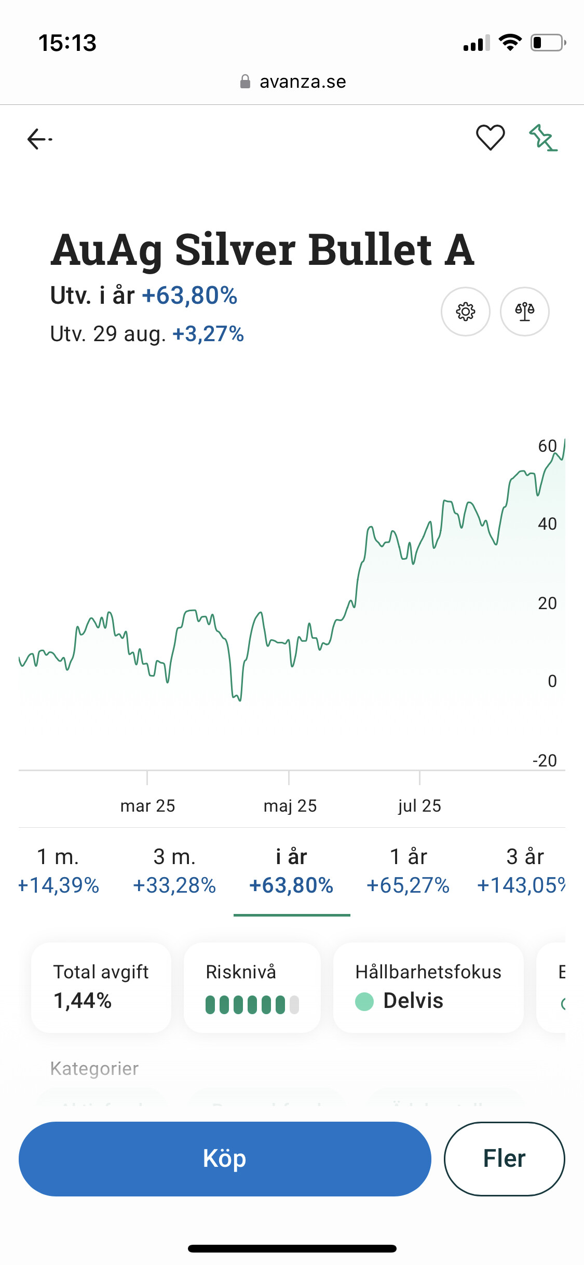Tap the back arrow icon
The height and width of the screenshot is (1265, 584).
39,139
